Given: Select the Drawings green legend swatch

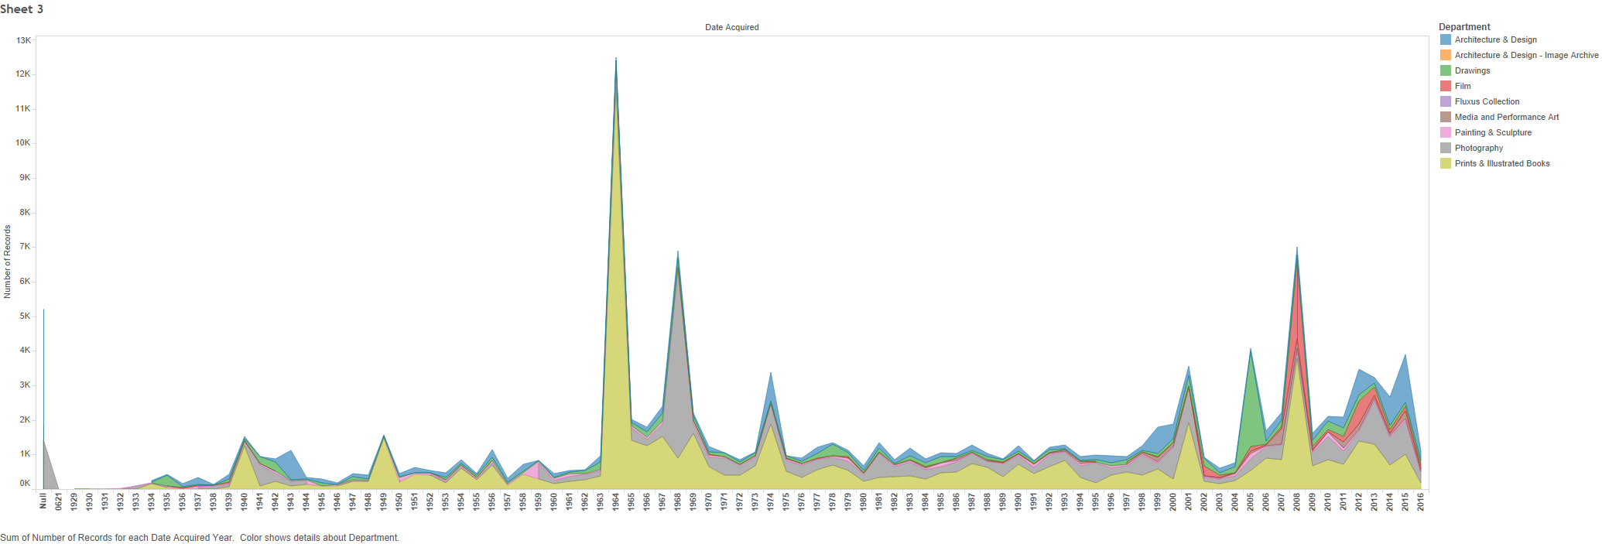Looking at the screenshot, I should (1445, 70).
